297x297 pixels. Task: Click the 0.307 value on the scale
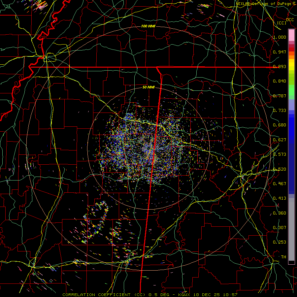(x=280, y=228)
